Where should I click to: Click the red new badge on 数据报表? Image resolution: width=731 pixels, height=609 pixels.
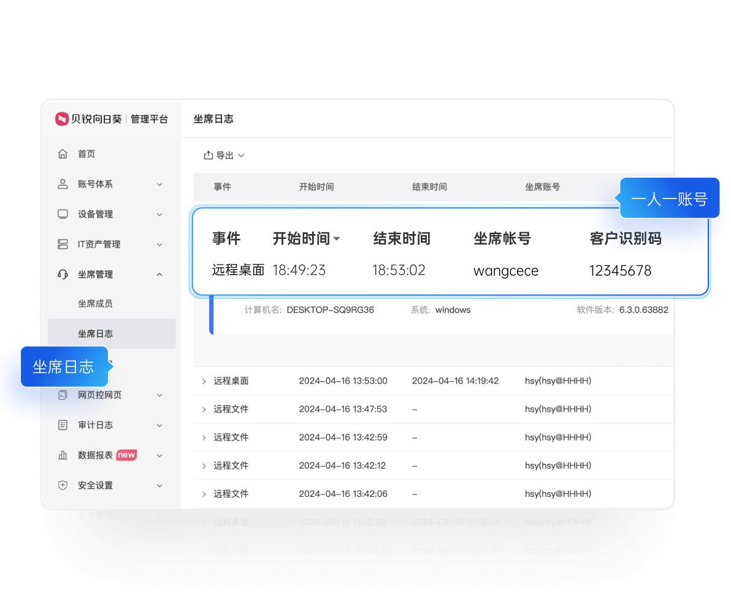click(x=126, y=455)
